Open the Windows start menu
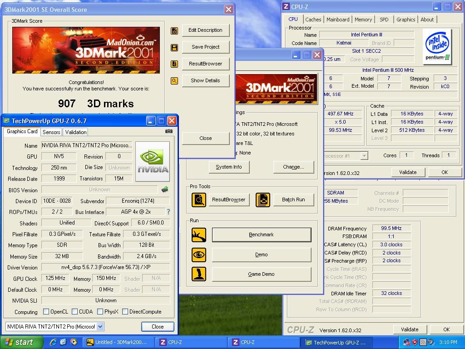This screenshot has width=465, height=349. (21, 342)
